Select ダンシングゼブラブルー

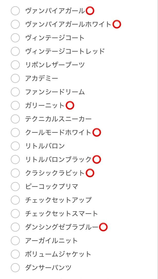point(15,227)
